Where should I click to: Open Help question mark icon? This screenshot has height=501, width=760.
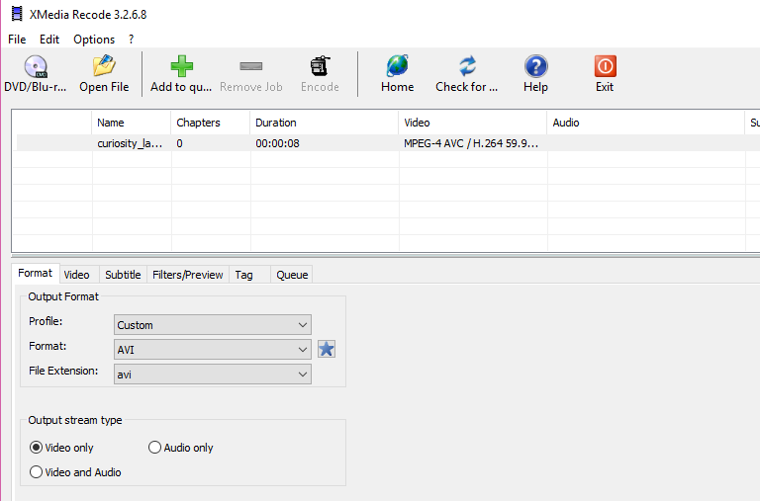click(x=535, y=67)
